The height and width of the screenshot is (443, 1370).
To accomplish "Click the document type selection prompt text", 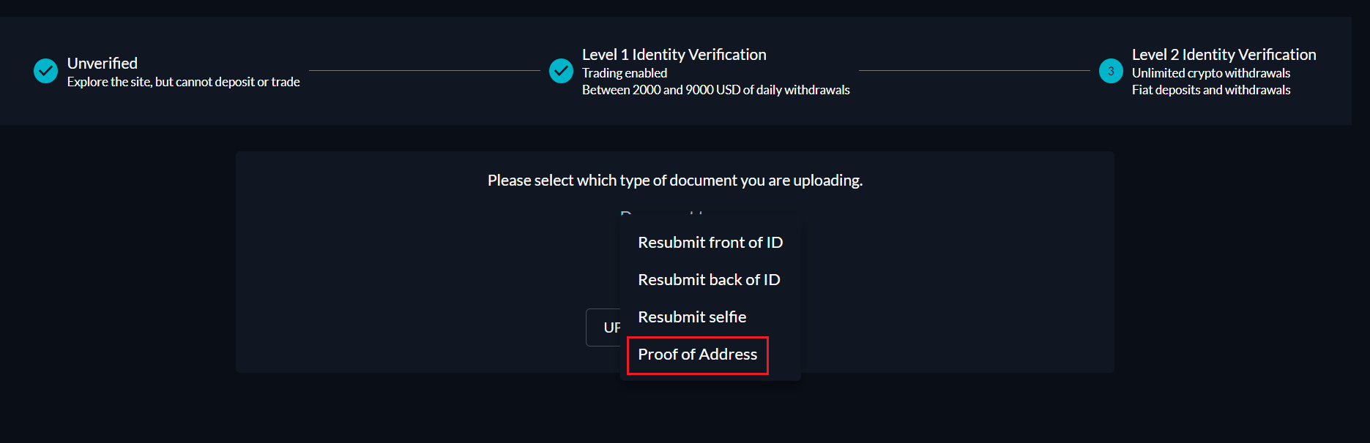I will 674,181.
